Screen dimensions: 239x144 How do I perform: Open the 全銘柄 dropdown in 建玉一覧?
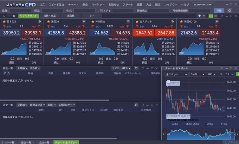click(22, 68)
